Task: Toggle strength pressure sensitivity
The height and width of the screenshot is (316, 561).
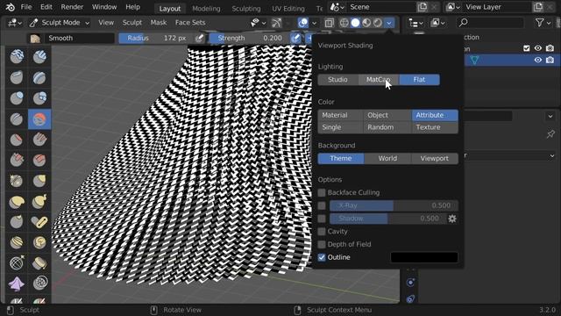Action: 295,38
